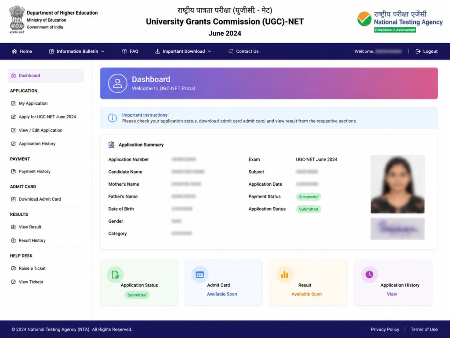The height and width of the screenshot is (338, 450).
Task: Click the Important Download arrow icon
Action: (157, 51)
